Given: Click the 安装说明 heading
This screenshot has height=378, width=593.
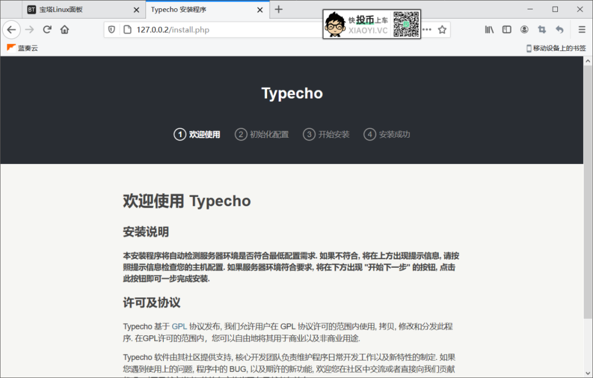Looking at the screenshot, I should (146, 232).
